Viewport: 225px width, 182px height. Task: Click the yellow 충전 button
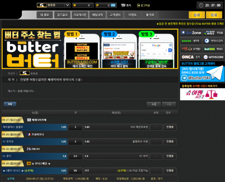pos(196,15)
